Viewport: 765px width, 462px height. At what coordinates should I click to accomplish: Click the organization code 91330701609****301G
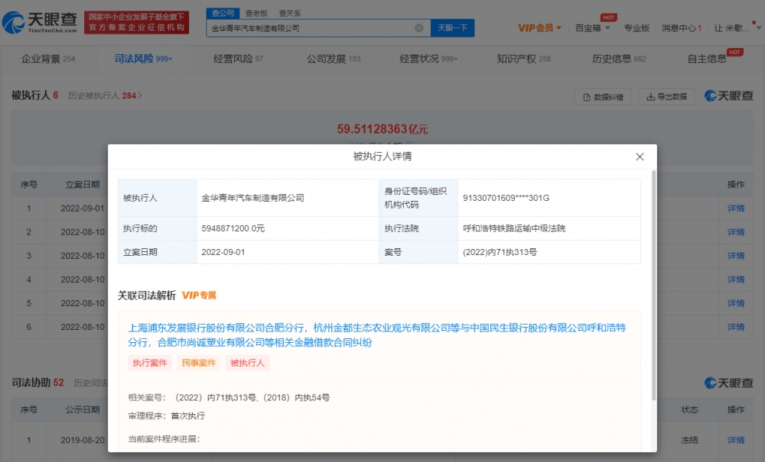point(506,198)
